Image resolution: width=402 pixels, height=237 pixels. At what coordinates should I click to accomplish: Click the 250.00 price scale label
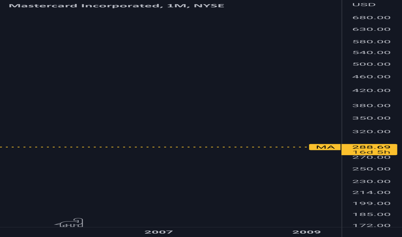click(x=371, y=169)
